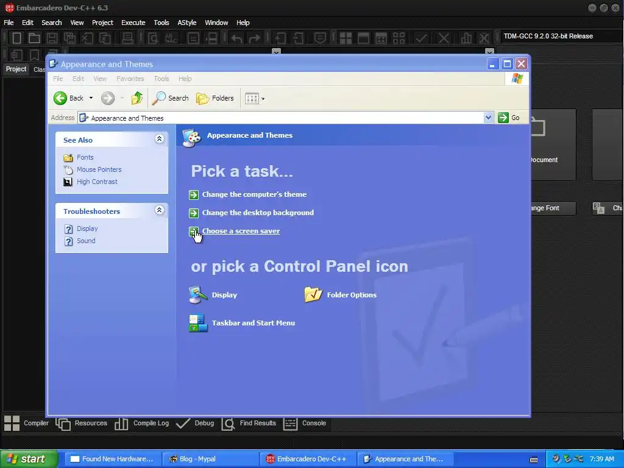624x468 pixels.
Task: Click Change the computer's theme task
Action: (x=254, y=194)
